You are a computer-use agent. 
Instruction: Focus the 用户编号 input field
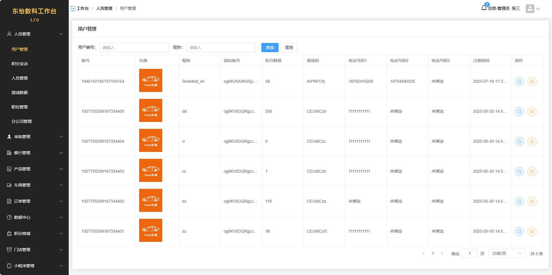tap(134, 48)
